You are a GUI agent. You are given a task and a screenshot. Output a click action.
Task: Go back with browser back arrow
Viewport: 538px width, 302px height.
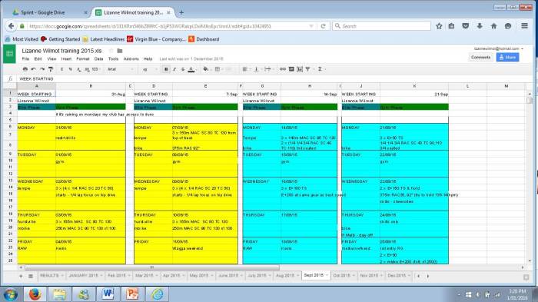(x=11, y=26)
